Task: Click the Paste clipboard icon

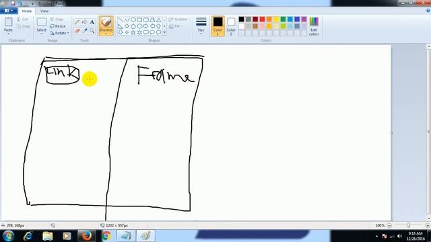Action: [x=9, y=22]
